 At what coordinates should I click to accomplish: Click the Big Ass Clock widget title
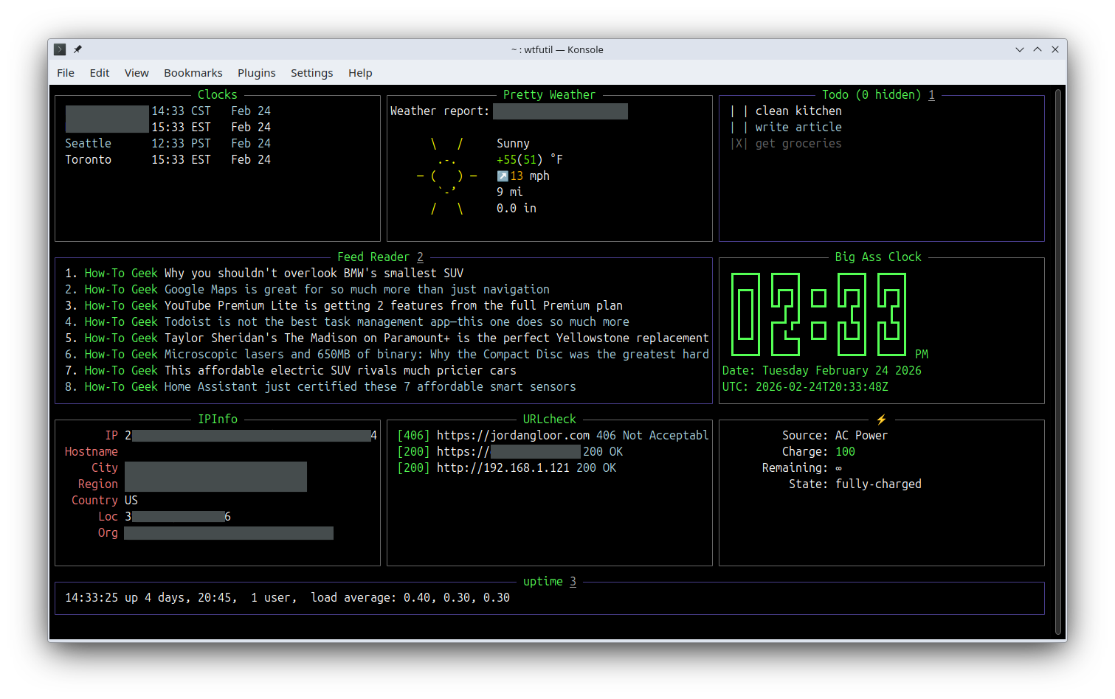(x=878, y=257)
